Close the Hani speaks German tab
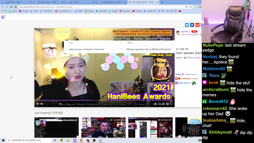This screenshot has height=143, width=254. click(x=157, y=2)
